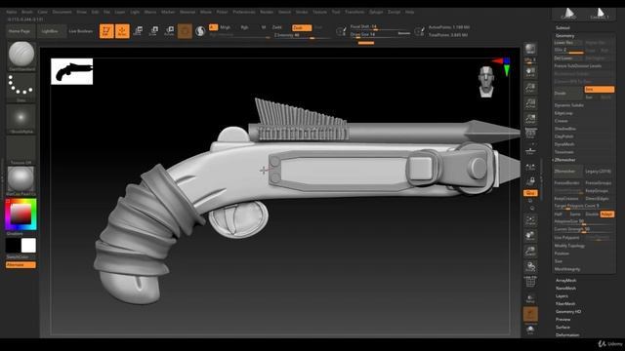Click the Home Page button
The width and height of the screenshot is (625, 351).
pyautogui.click(x=20, y=31)
